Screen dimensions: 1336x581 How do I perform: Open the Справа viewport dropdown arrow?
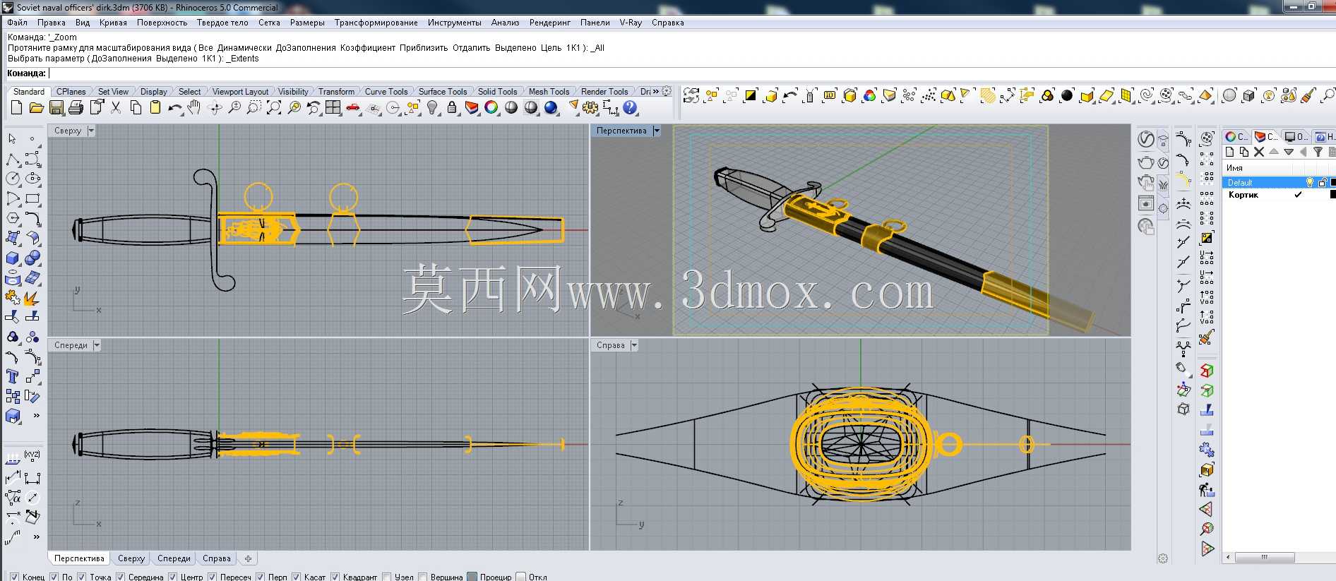click(634, 345)
